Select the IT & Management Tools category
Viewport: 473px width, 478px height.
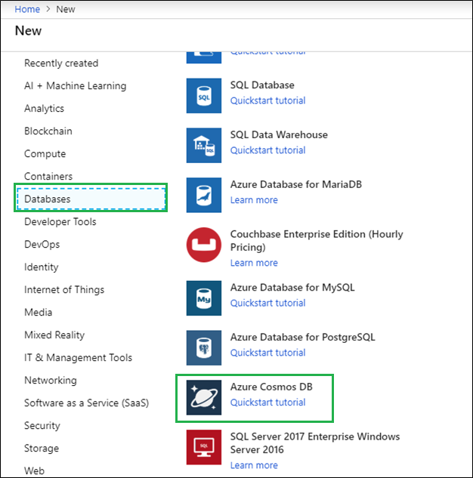78,358
